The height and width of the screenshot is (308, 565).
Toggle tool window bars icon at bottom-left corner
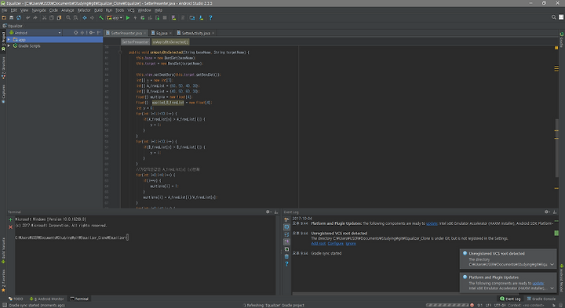click(x=4, y=305)
